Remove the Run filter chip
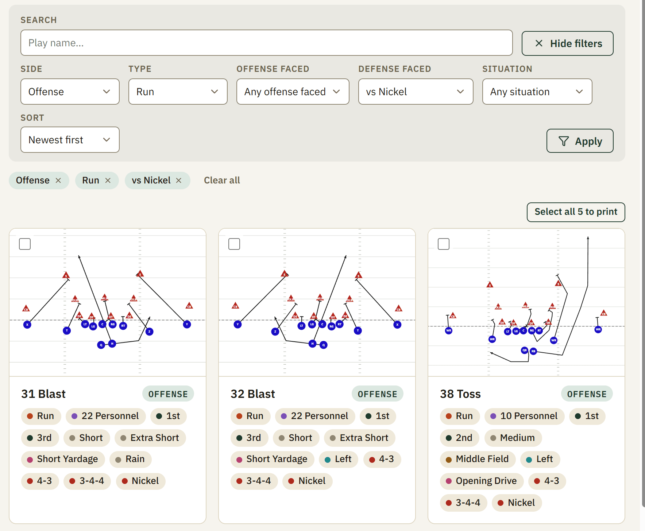645x531 pixels. (108, 181)
